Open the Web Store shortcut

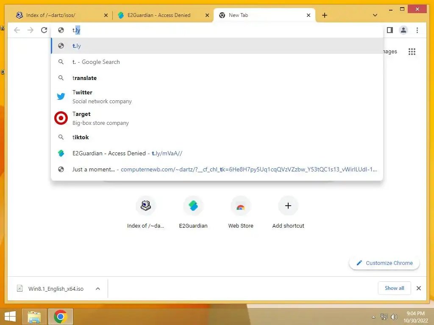(241, 213)
